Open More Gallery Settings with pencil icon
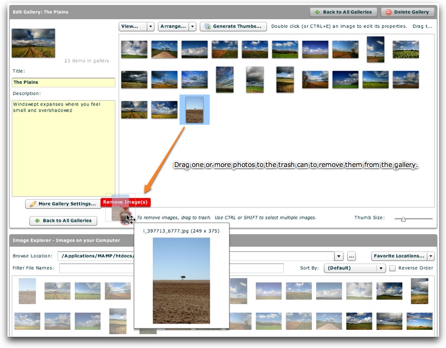The height and width of the screenshot is (348, 446). pos(62,204)
